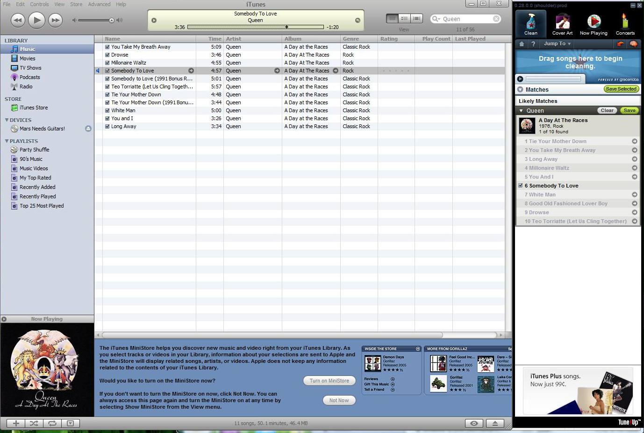Viewport: 644px width, 433px height.
Task: Click the Turn on MiniStore button
Action: tap(329, 381)
